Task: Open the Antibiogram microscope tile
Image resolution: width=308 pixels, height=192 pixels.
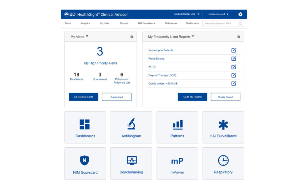Action: [x=131, y=124]
